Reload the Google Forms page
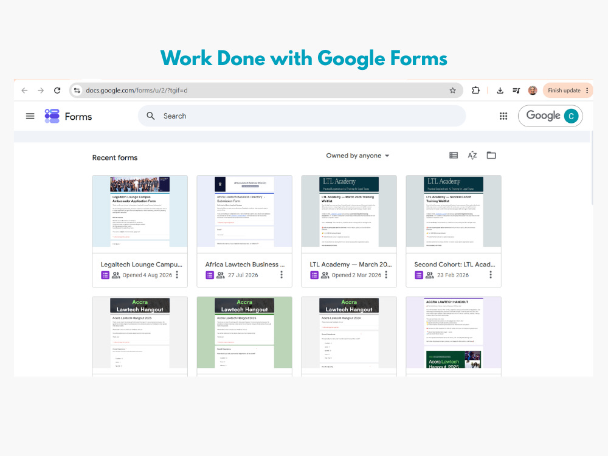Screen dimensions: 608x456 (x=57, y=91)
